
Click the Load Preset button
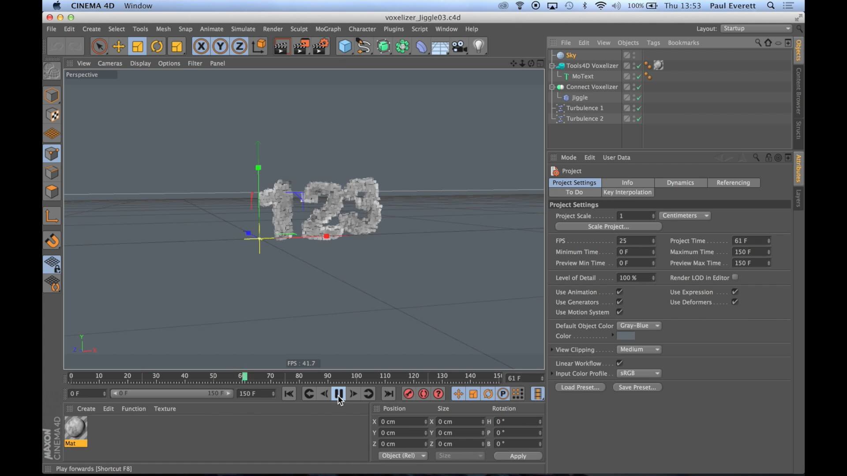tap(580, 387)
